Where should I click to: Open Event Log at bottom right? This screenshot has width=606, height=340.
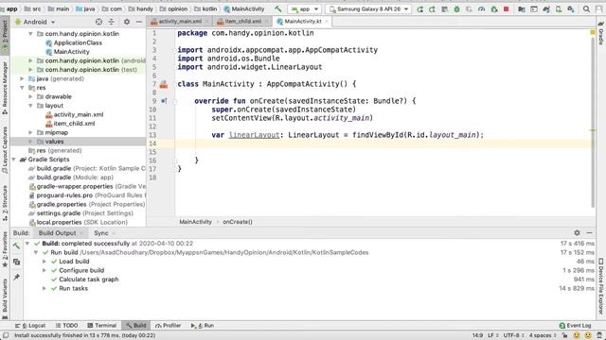pos(575,325)
